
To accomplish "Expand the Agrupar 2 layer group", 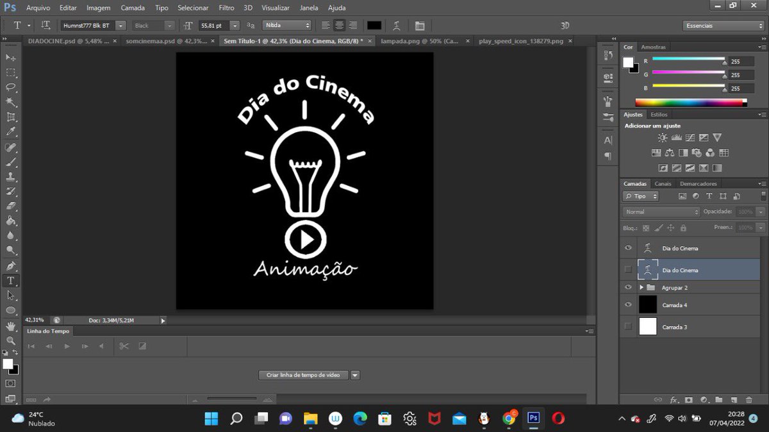I will point(640,287).
